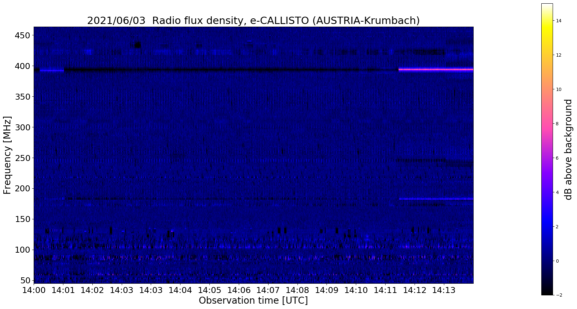The width and height of the screenshot is (577, 309).
Task: Click the colorbar tick label 0
Action: [557, 261]
